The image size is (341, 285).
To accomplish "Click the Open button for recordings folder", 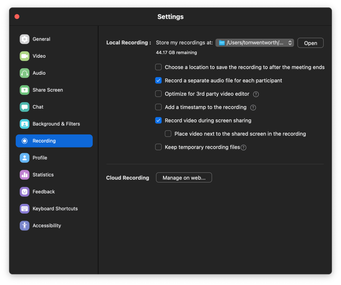I will pos(310,43).
